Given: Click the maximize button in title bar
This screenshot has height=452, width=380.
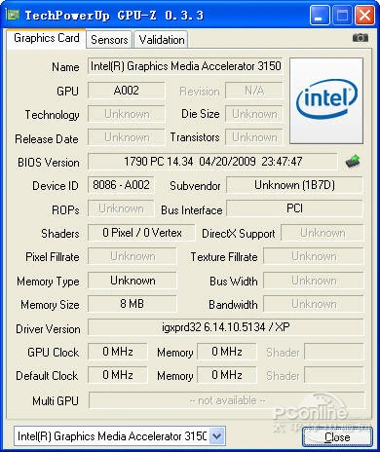Looking at the screenshot, I should click(342, 15).
